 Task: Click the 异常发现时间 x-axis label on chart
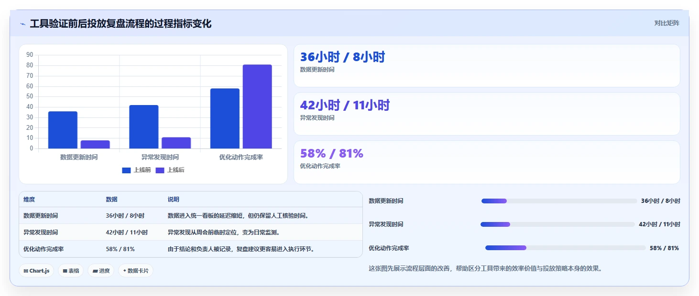(x=160, y=157)
